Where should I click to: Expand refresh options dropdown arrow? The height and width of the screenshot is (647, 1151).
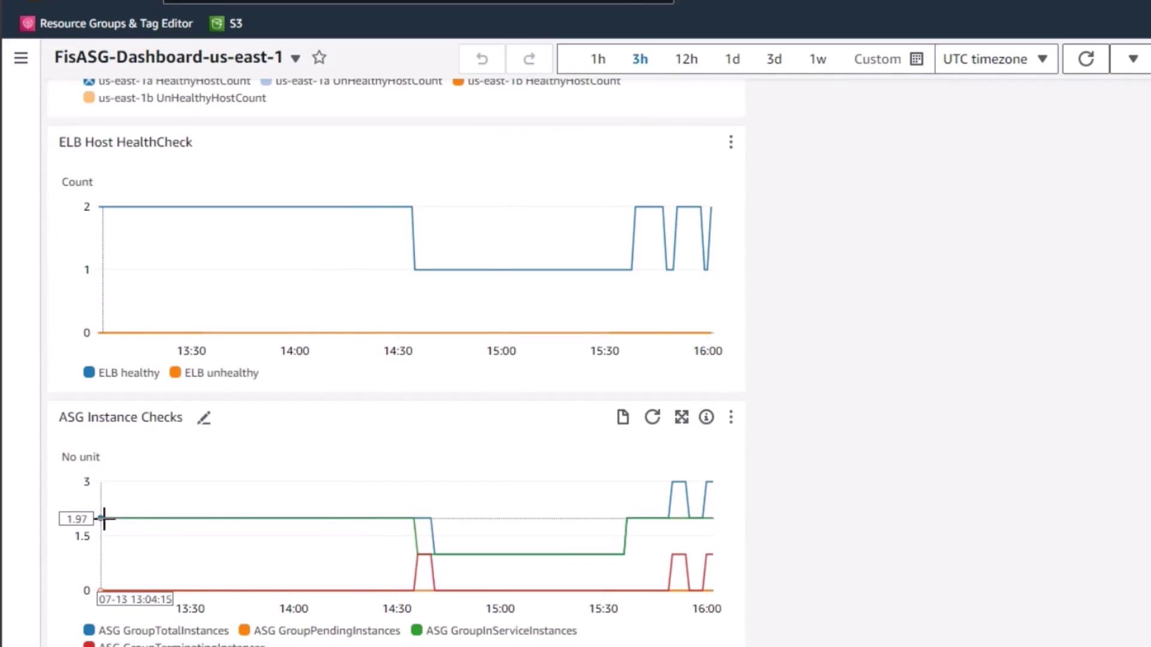point(1132,59)
